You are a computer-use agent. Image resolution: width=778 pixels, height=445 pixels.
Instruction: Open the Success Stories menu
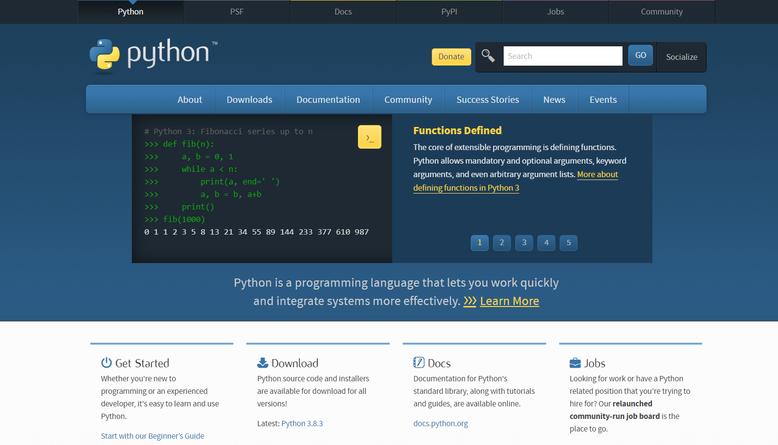(x=488, y=99)
